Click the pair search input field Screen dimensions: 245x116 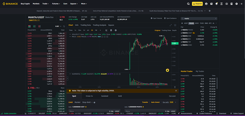point(199,19)
